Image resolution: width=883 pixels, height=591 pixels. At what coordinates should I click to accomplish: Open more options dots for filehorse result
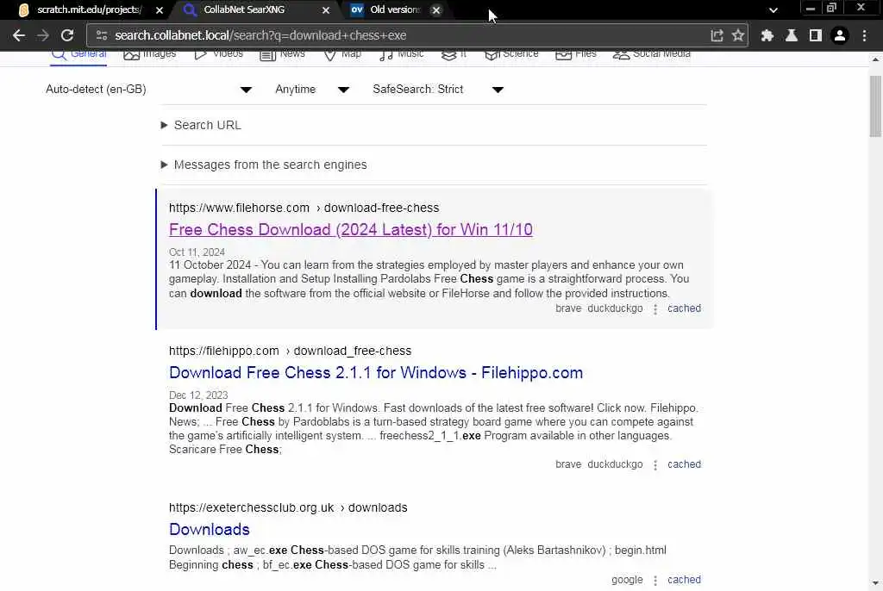coord(655,309)
